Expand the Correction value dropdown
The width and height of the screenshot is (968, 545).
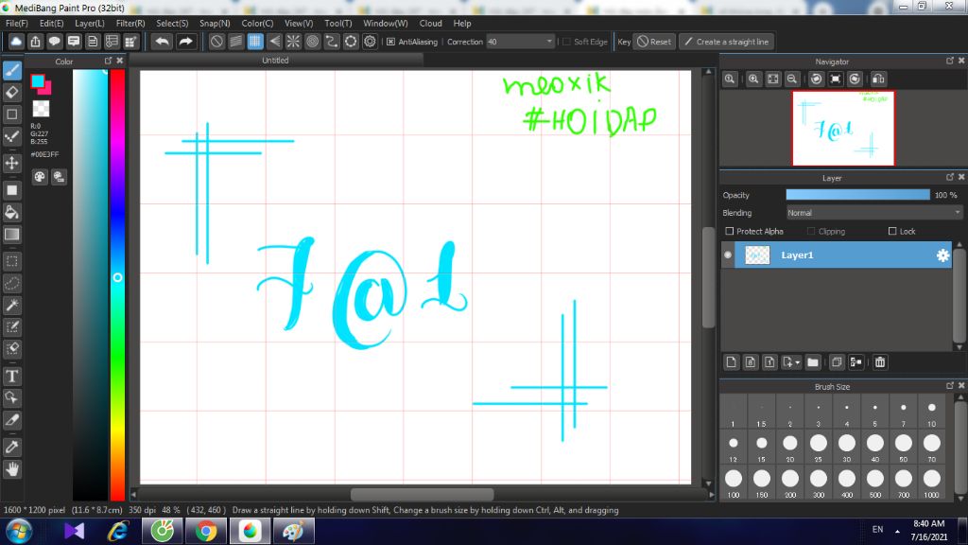(x=549, y=42)
